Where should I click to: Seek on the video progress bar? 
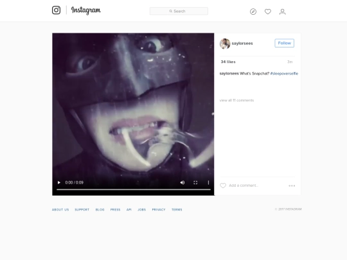point(134,189)
